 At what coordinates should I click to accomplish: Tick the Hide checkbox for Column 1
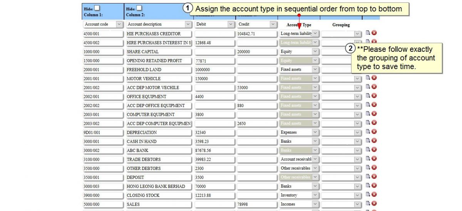pyautogui.click(x=97, y=8)
